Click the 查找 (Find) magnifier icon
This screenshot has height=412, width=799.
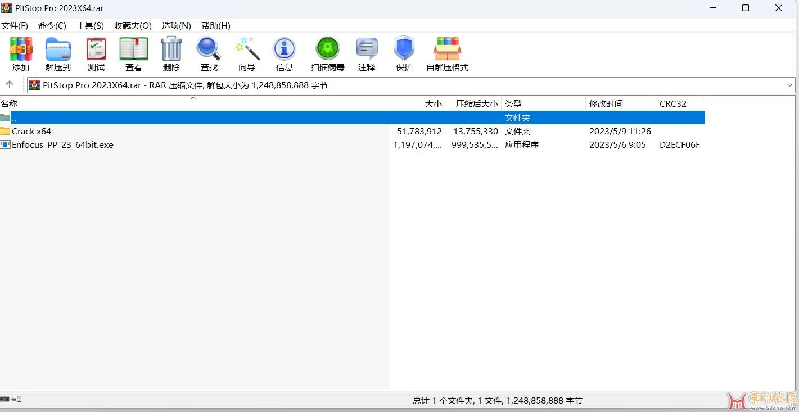point(209,49)
